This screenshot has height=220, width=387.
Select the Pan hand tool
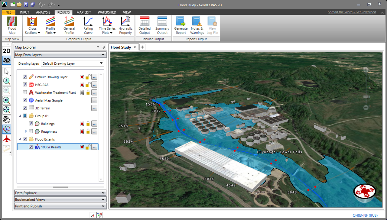[7, 119]
